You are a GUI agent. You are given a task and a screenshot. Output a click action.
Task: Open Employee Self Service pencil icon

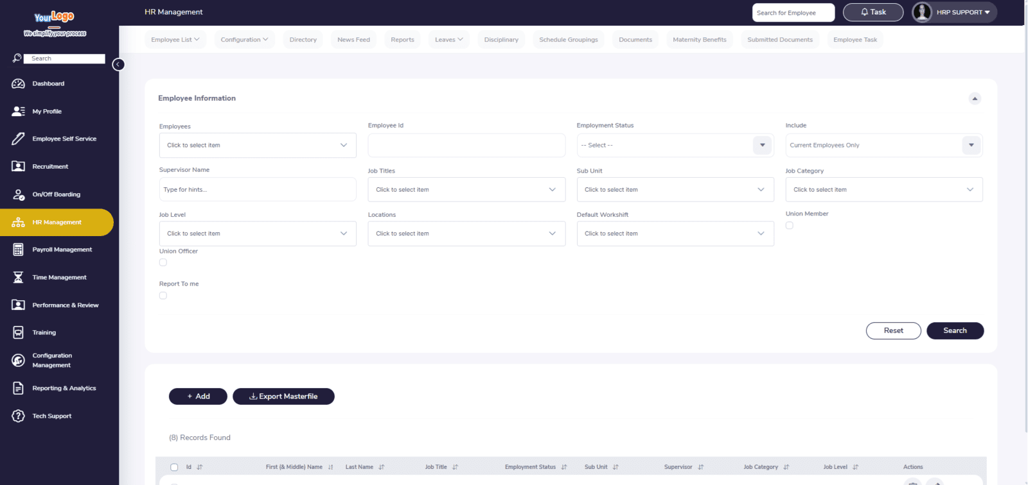tap(18, 139)
